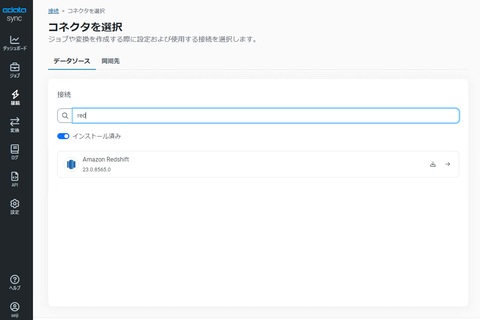Screen dimensions: 480x320
Task: Open the API sidebar section
Action: click(15, 180)
